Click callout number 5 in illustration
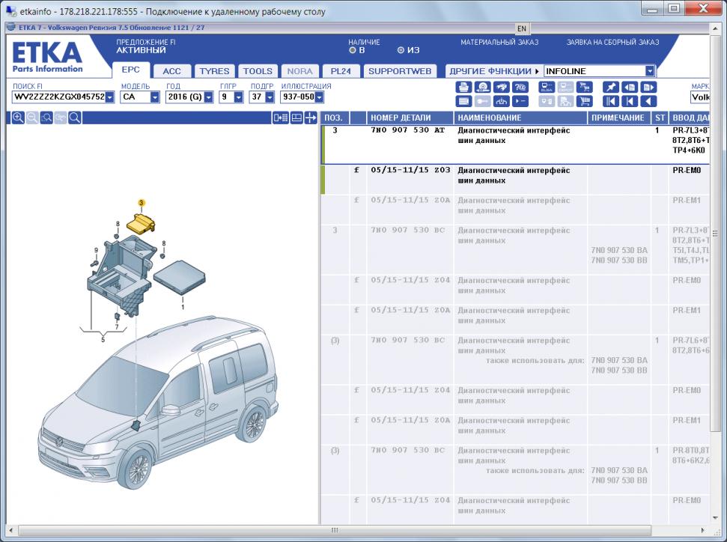The height and width of the screenshot is (542, 727). [x=103, y=340]
